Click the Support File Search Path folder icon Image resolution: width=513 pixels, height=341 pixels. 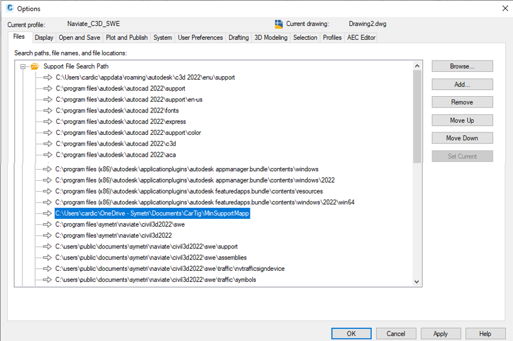pos(35,67)
